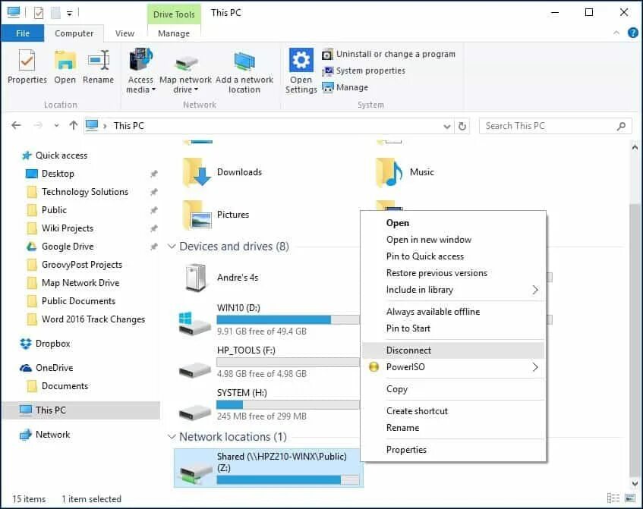Select the WIN10 (D:) drive icon

click(194, 324)
